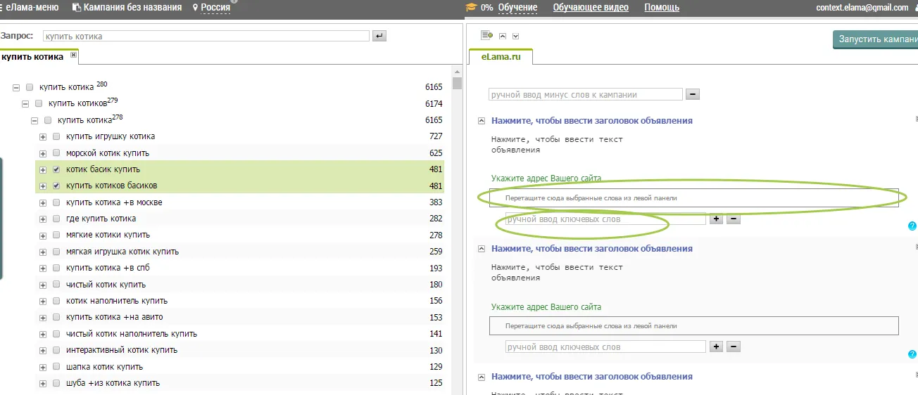Expand the купить игрушку котика row

43,136
